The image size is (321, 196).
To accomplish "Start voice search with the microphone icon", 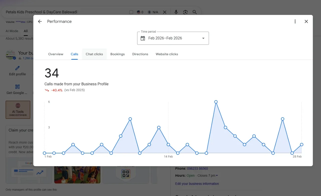I will coord(176,12).
